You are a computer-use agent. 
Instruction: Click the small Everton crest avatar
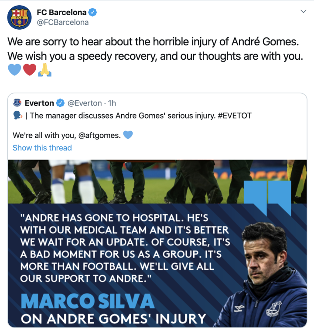click(17, 103)
